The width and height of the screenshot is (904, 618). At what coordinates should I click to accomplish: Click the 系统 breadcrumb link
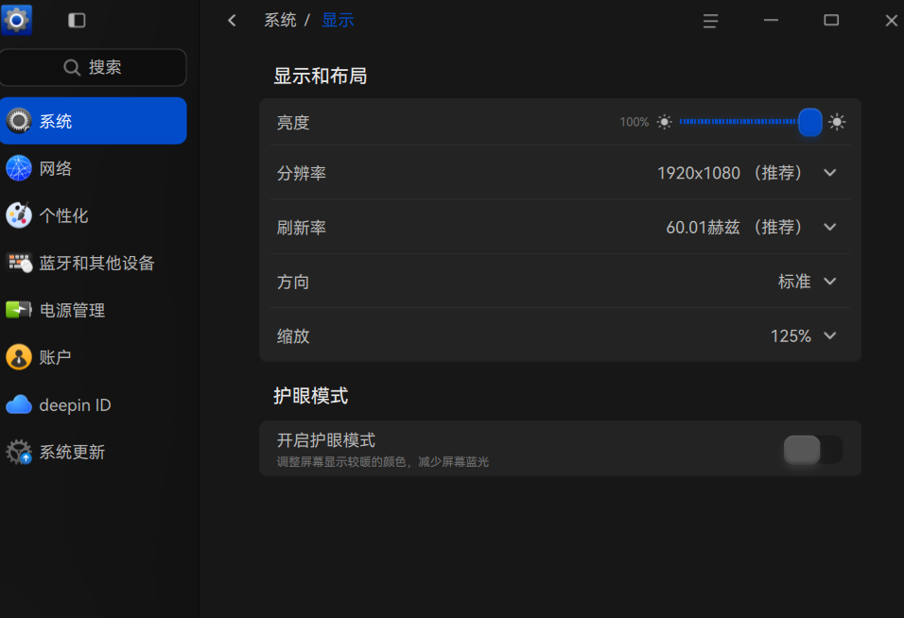pos(280,20)
